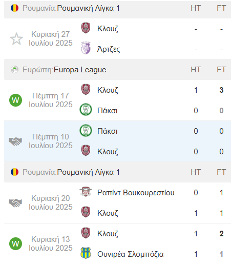The height and width of the screenshot is (265, 232).
Task: Toggle favorite star for the Κλουζ vs Άρτζες match
Action: pyautogui.click(x=16, y=39)
